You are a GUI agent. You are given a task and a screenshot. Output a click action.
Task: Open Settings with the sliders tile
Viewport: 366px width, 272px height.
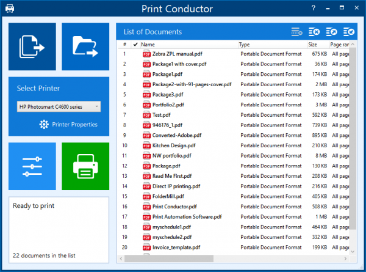(x=32, y=166)
